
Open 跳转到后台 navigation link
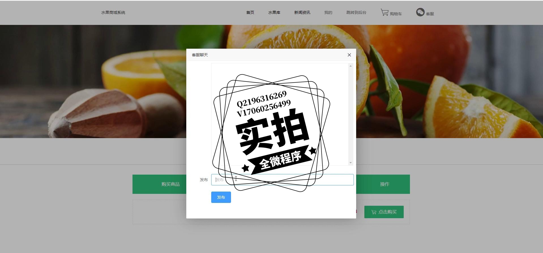click(x=356, y=12)
